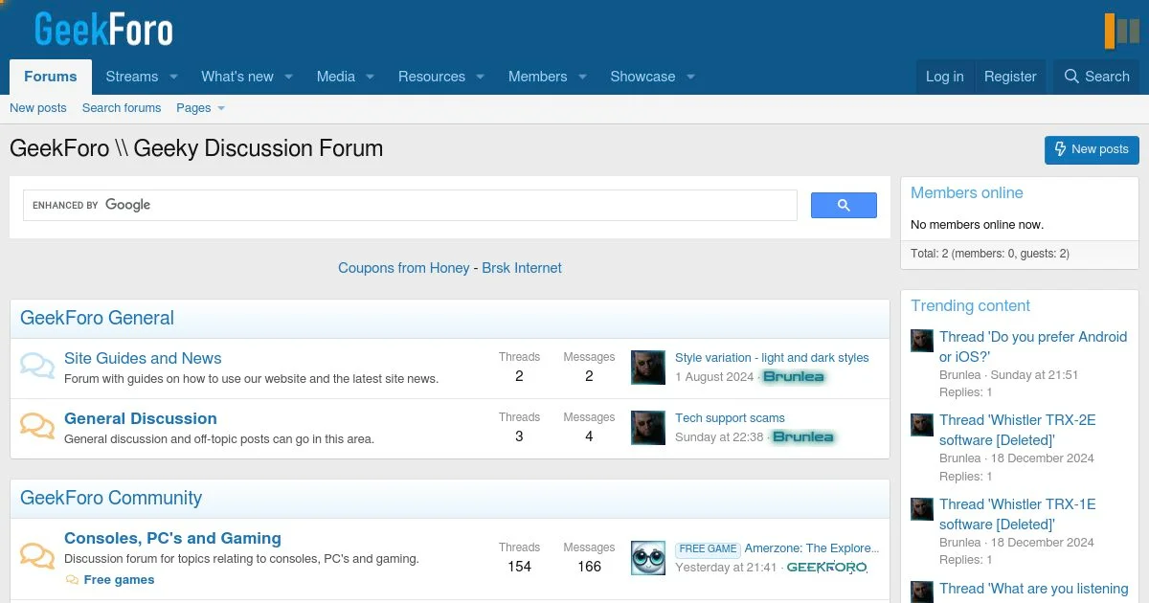Image resolution: width=1149 pixels, height=603 pixels.
Task: Click the Members online heading
Action: (967, 193)
